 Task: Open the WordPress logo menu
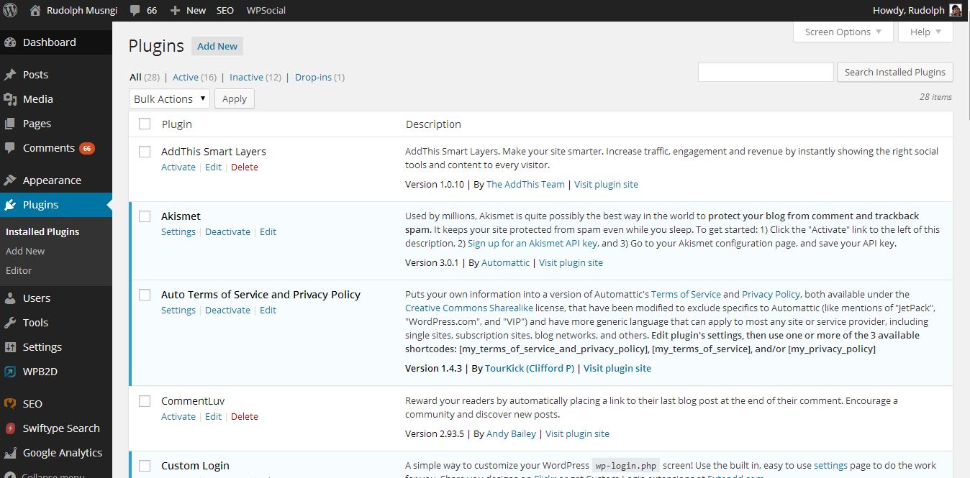[x=10, y=10]
